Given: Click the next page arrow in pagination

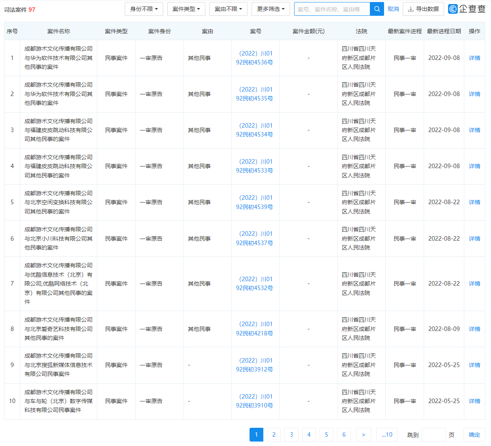Looking at the screenshot, I should click(x=363, y=434).
